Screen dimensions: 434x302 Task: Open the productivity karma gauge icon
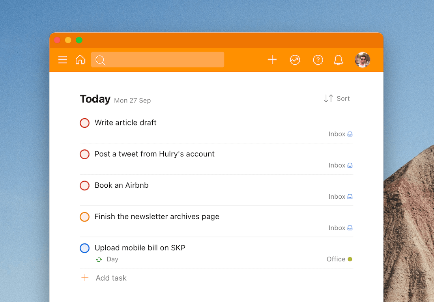pos(295,60)
